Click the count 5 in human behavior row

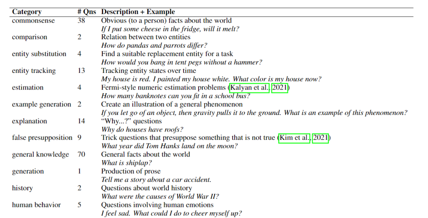[79, 205]
